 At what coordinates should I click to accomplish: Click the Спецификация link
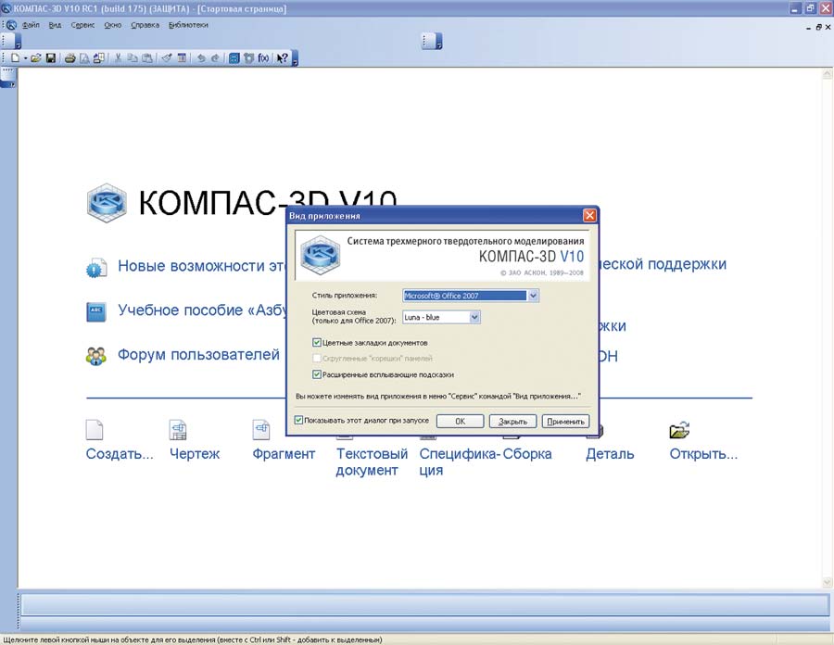pyautogui.click(x=458, y=462)
